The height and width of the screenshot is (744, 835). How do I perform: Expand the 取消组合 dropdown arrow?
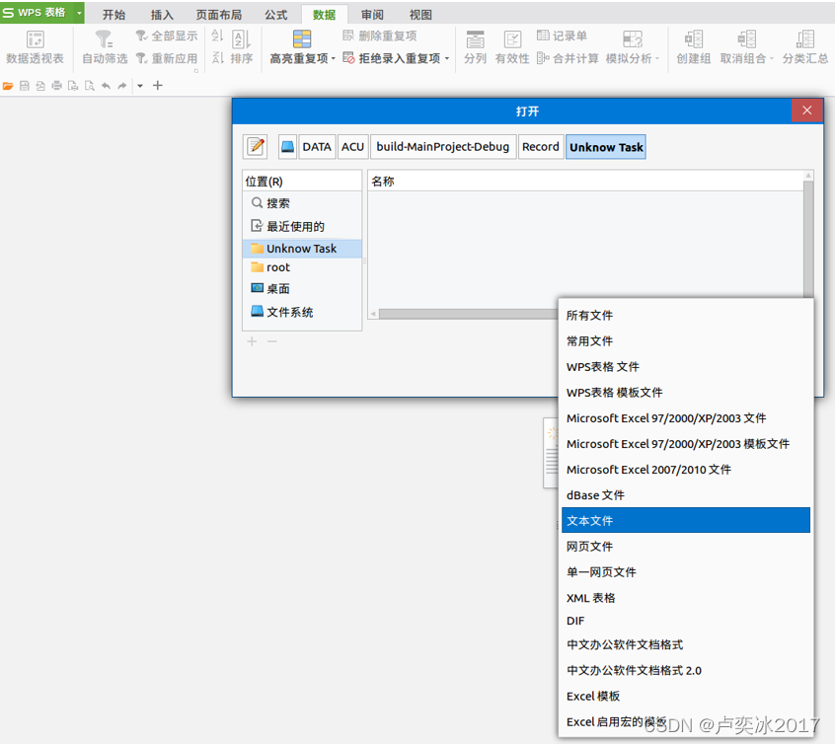click(x=771, y=58)
